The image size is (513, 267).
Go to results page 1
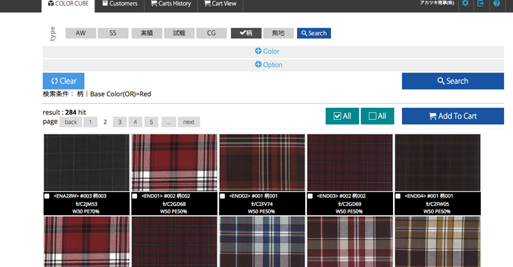(x=90, y=122)
